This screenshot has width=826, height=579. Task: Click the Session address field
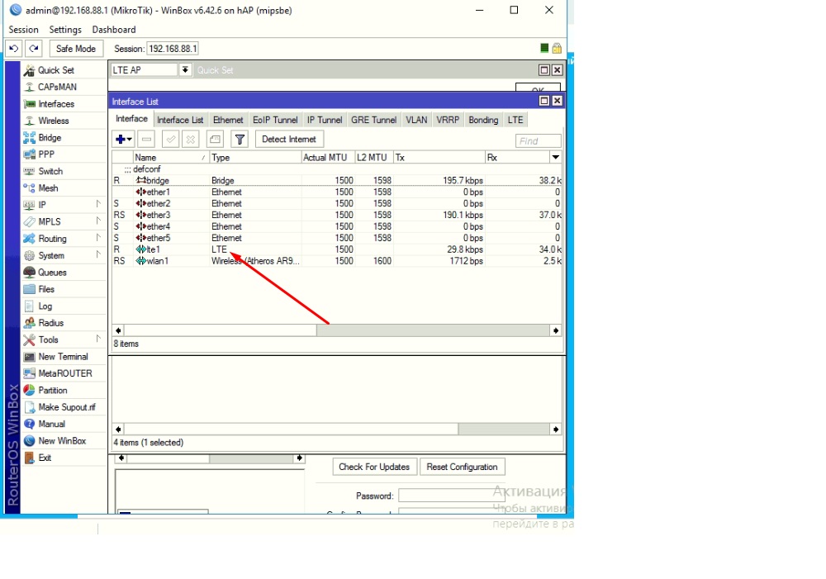tap(173, 49)
